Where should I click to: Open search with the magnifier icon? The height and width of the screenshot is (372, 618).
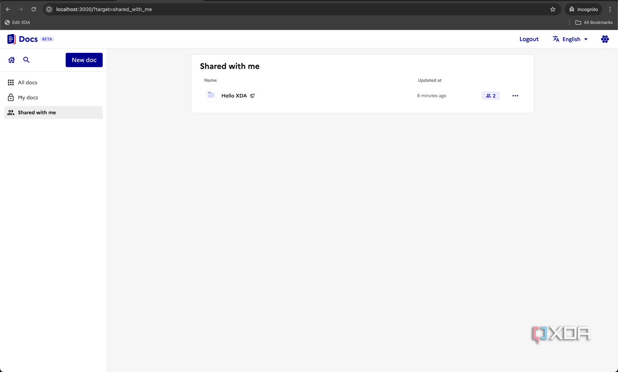tap(26, 60)
